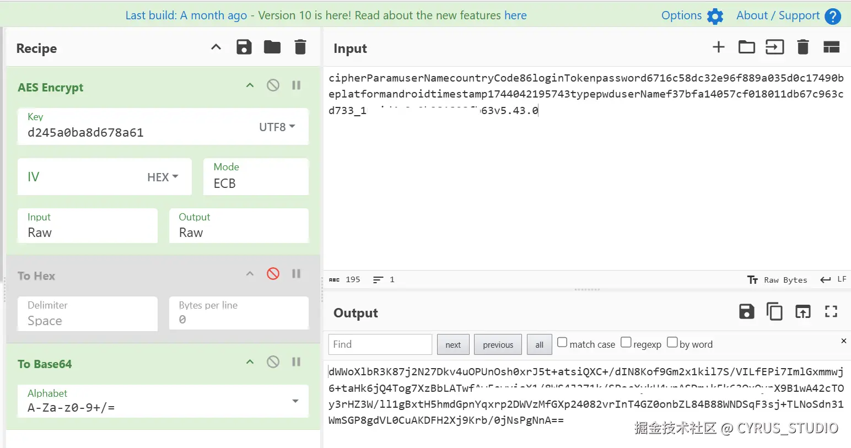The width and height of the screenshot is (851, 448).
Task: Open the Key UTF8 format dropdown
Action: pos(277,127)
